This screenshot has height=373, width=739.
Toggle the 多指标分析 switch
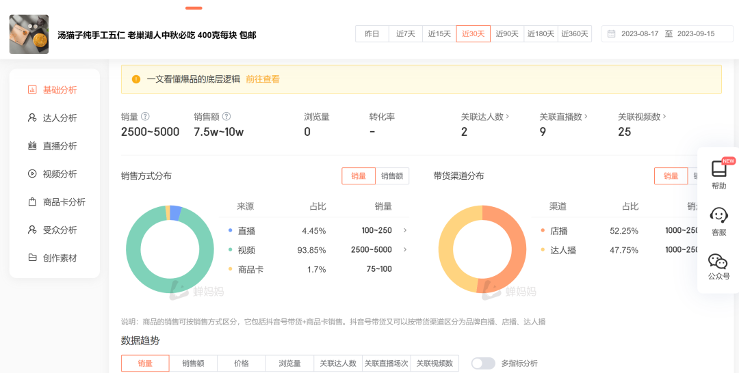pyautogui.click(x=483, y=363)
